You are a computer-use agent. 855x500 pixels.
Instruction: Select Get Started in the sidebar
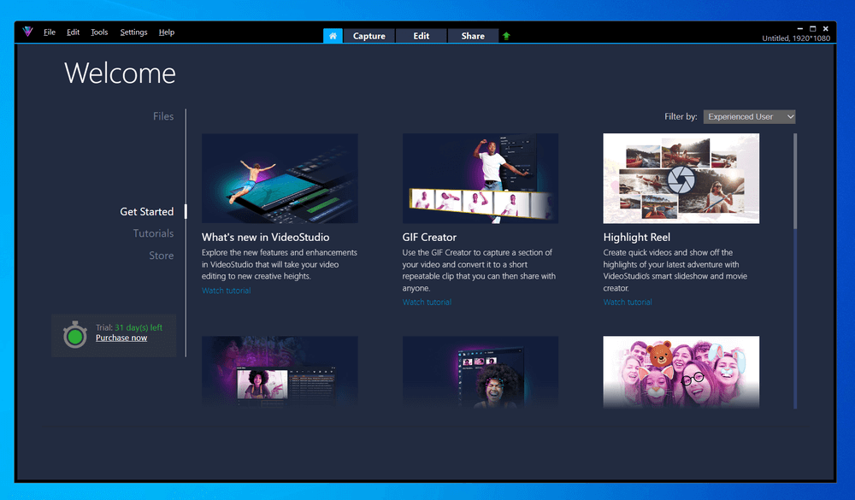coord(147,212)
